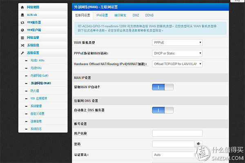Click the 系统信息 shuffle icon
Viewport: 245px width, 163px height.
tap(22, 45)
